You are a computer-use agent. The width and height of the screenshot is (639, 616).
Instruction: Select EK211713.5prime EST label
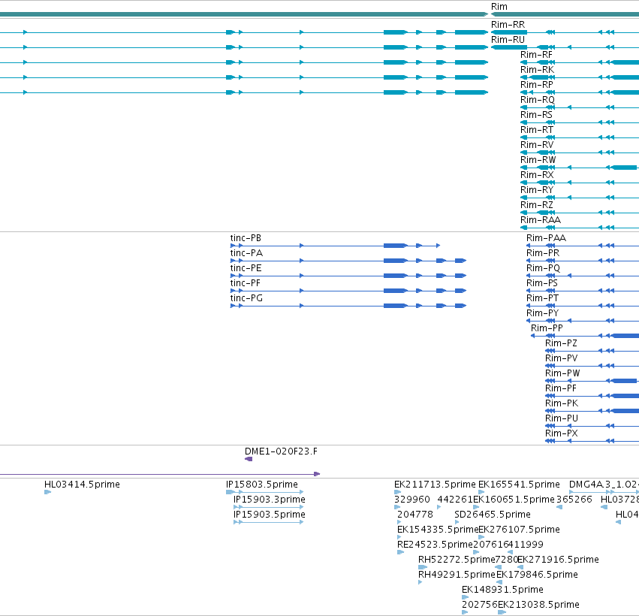pyautogui.click(x=435, y=485)
